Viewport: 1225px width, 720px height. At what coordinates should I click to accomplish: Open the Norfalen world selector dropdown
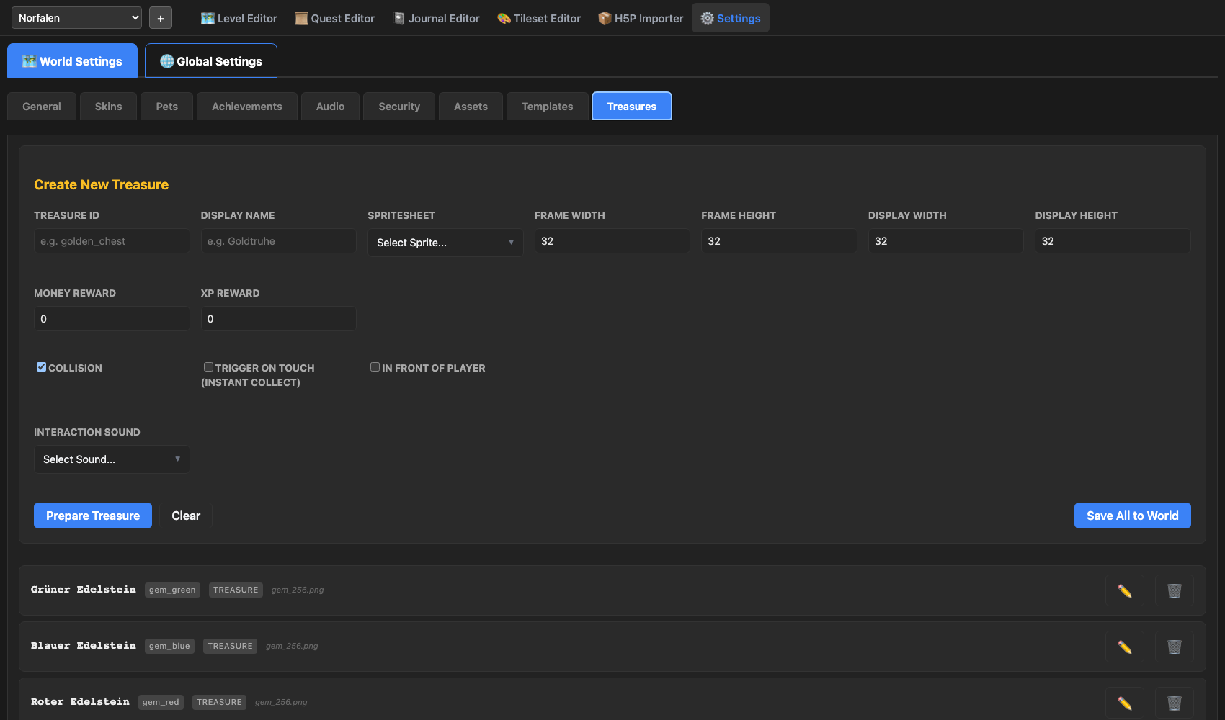[x=76, y=18]
